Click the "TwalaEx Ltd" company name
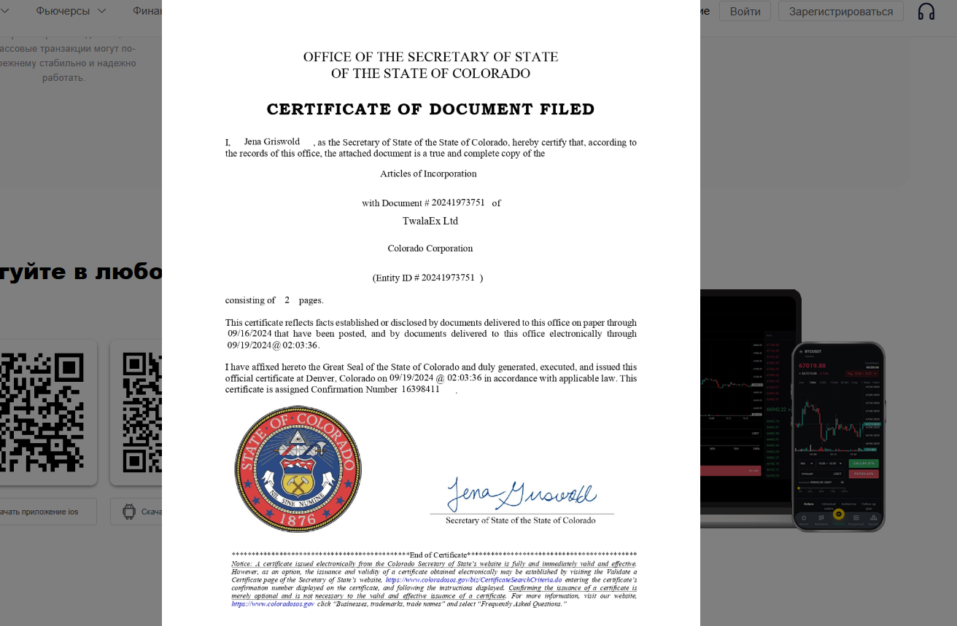The height and width of the screenshot is (626, 957). (430, 221)
